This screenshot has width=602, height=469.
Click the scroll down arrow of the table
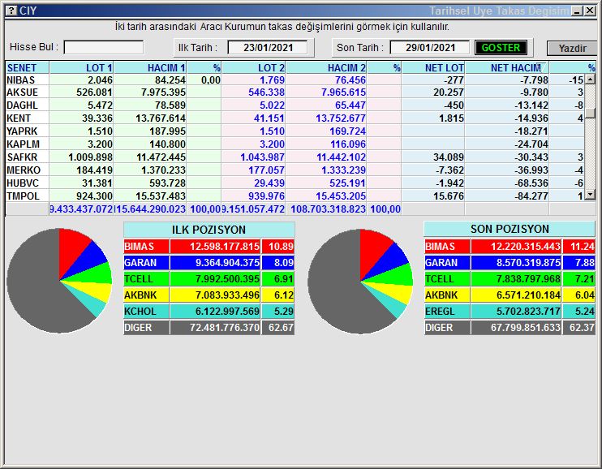[x=590, y=195]
